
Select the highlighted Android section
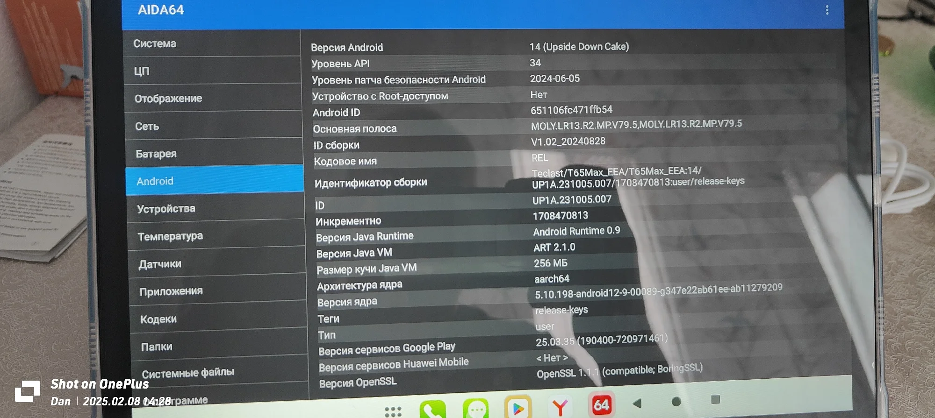[215, 180]
